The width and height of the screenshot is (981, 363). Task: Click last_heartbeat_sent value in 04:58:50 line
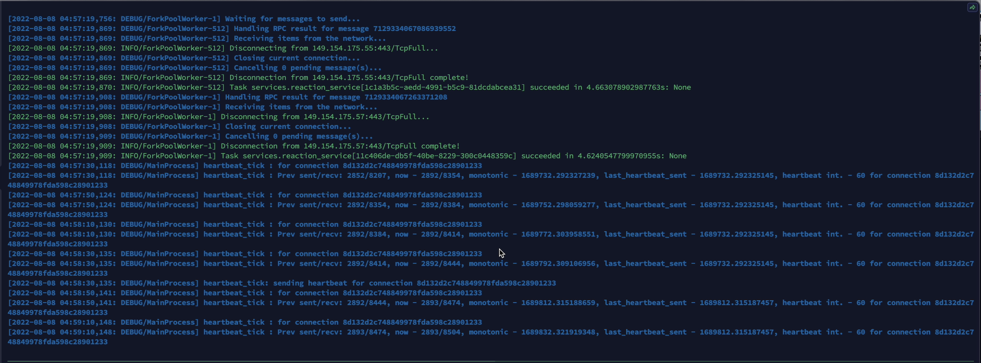(736, 303)
